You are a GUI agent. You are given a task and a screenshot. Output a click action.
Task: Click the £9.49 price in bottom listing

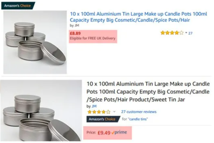tap(104, 133)
